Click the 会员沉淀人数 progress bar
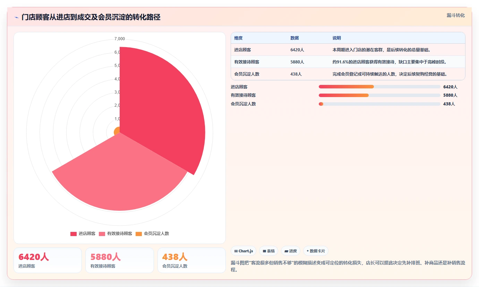The width and height of the screenshot is (479, 287). [379, 104]
